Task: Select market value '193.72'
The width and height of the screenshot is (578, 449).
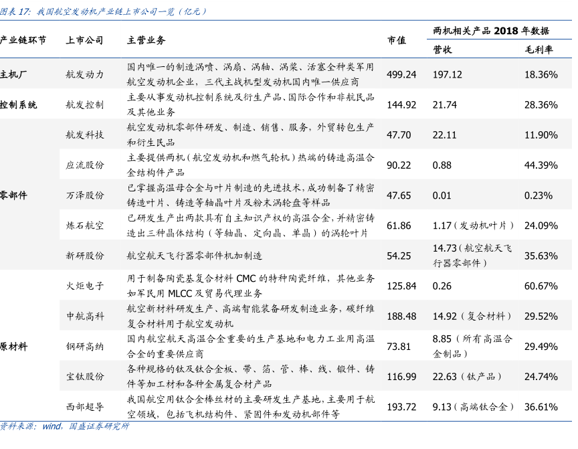Action: pyautogui.click(x=401, y=408)
